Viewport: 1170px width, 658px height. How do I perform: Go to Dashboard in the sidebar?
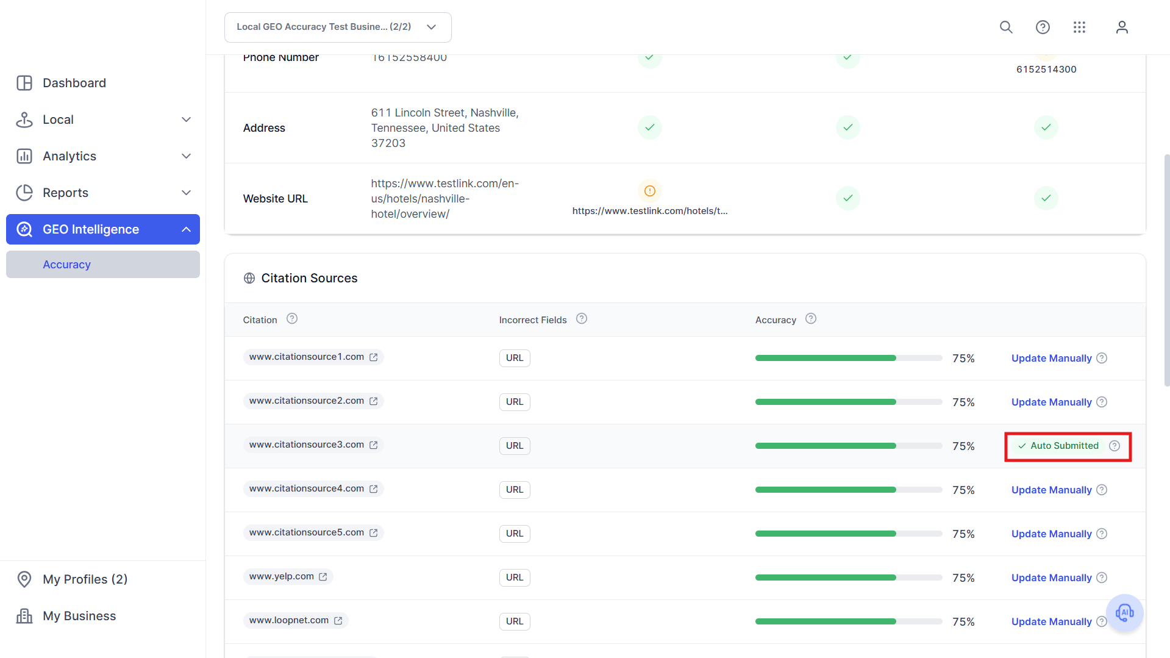[74, 83]
